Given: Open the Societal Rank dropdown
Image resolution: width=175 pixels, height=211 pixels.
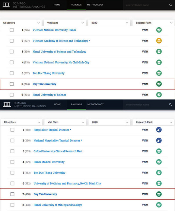Looking at the screenshot, I should point(154,23).
